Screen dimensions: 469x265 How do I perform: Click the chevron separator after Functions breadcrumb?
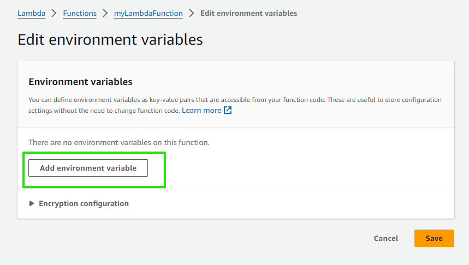[x=105, y=13]
